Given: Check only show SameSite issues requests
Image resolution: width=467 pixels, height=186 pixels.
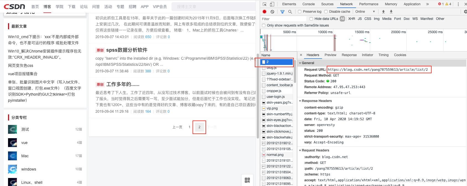Looking at the screenshot, I should pos(264,25).
